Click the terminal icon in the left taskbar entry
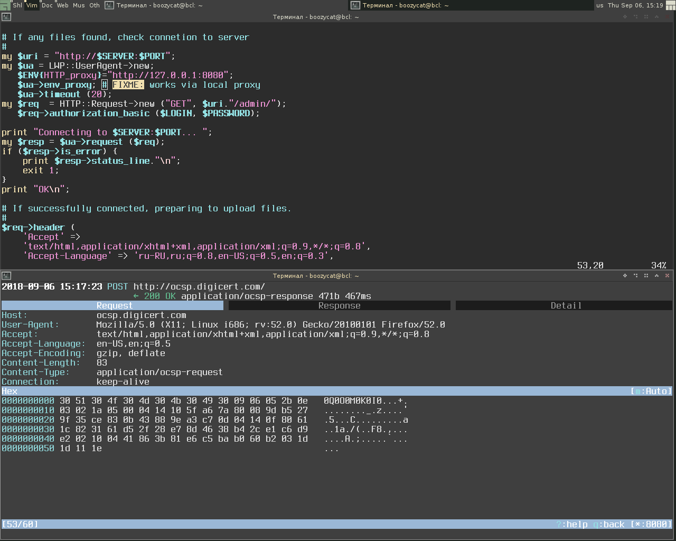The height and width of the screenshot is (541, 676). tap(109, 5)
